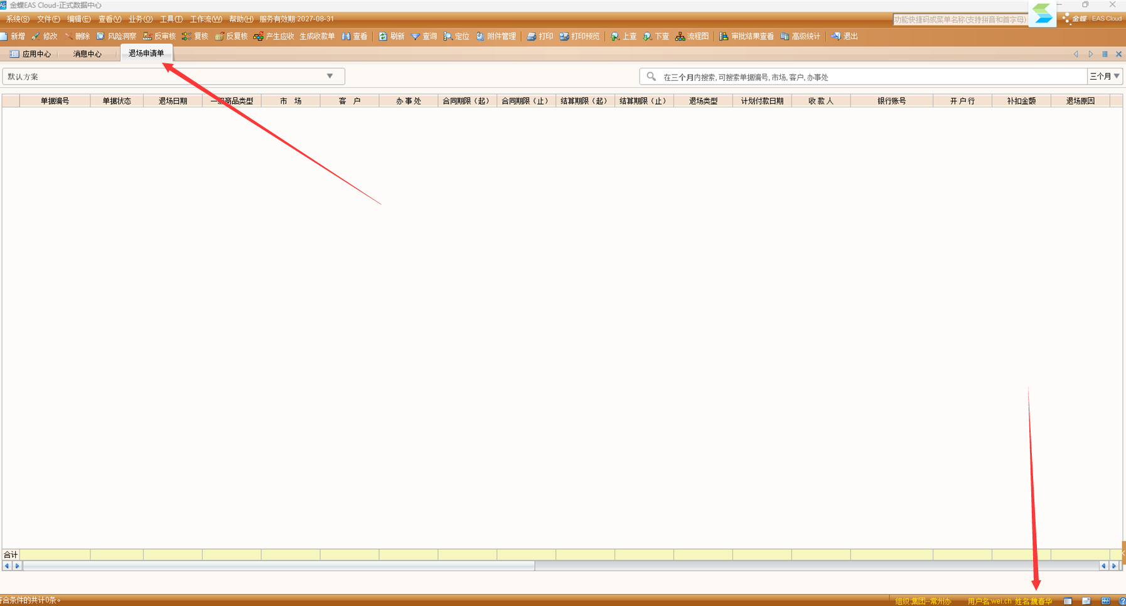Open the 三个月 time range dropdown
Image resolution: width=1126 pixels, height=606 pixels.
(1105, 77)
